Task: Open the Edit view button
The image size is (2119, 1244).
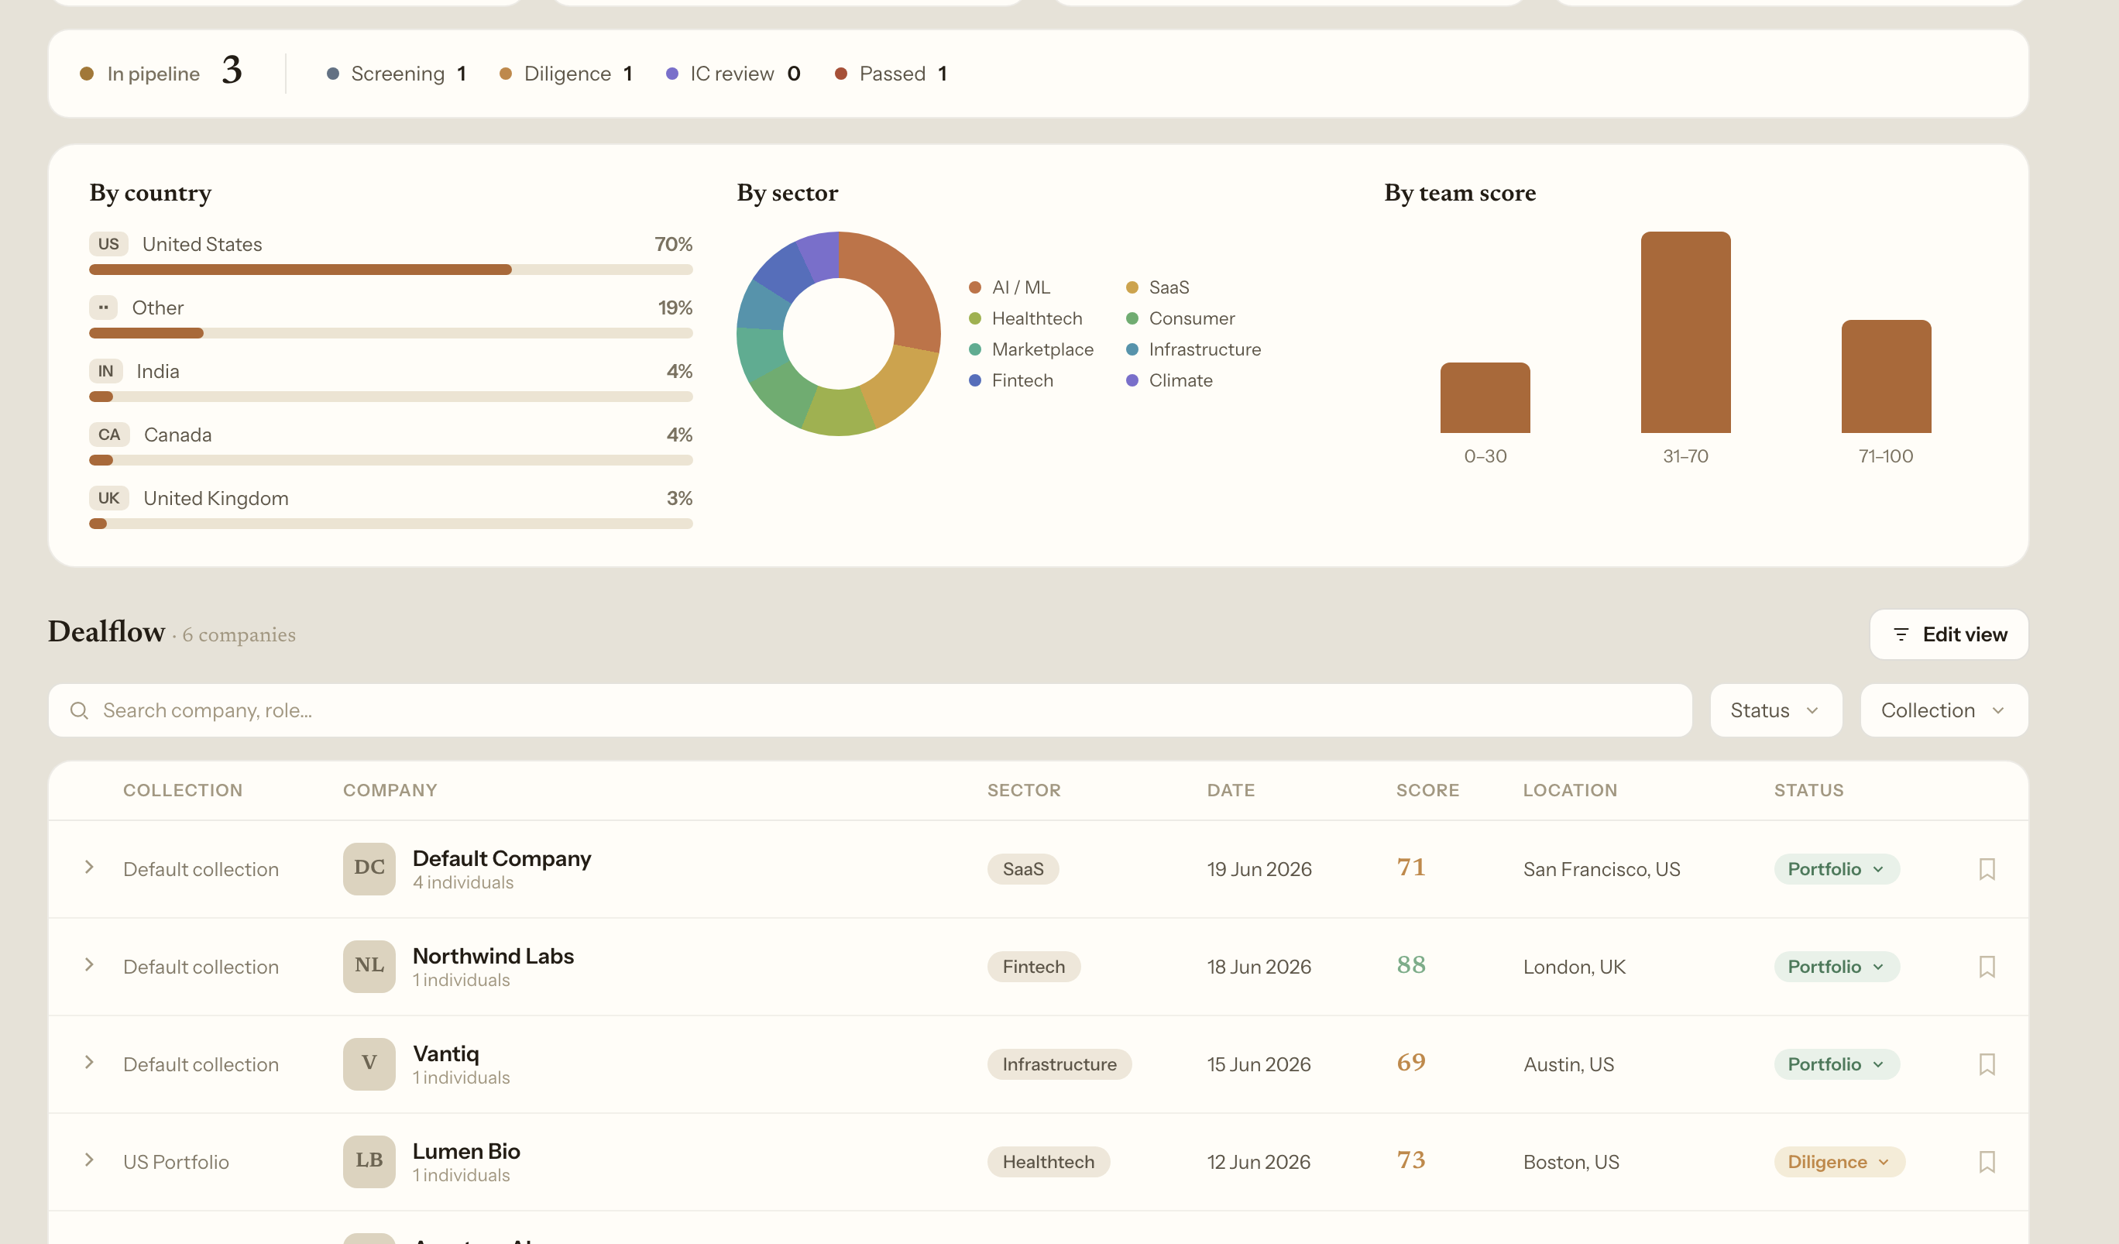Action: tap(1949, 634)
